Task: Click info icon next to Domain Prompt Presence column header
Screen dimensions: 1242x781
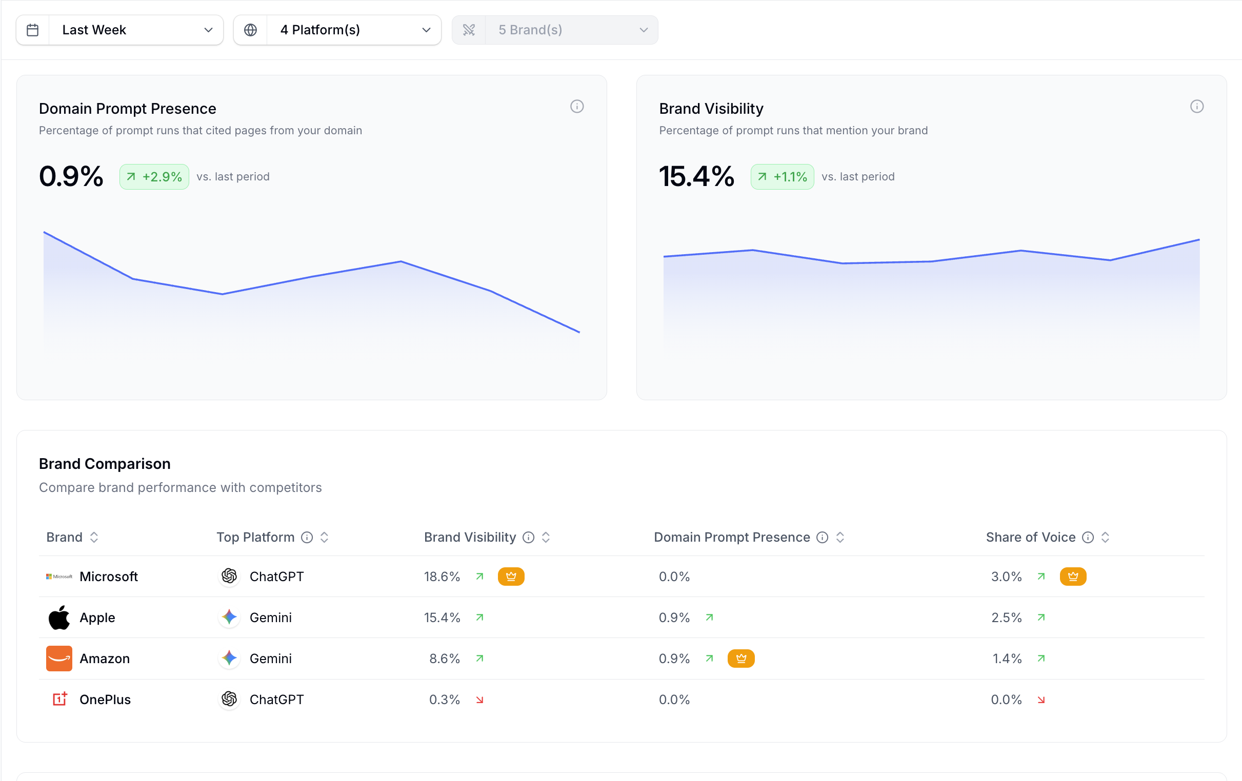Action: (x=822, y=537)
